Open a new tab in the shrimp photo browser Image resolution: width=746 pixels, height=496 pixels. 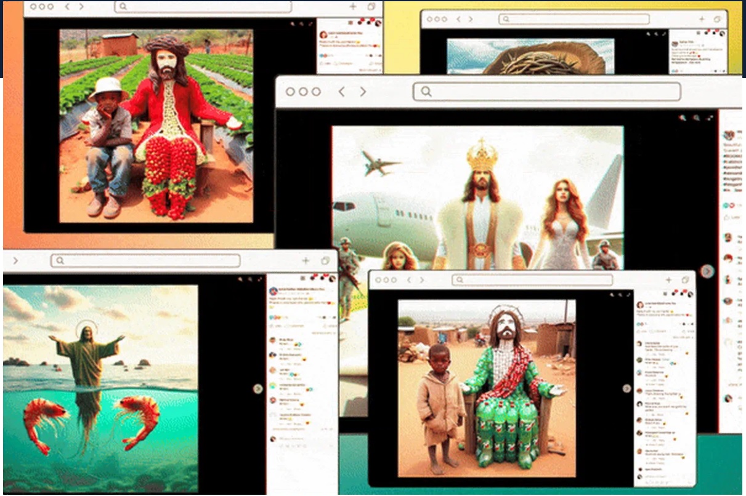pos(306,261)
